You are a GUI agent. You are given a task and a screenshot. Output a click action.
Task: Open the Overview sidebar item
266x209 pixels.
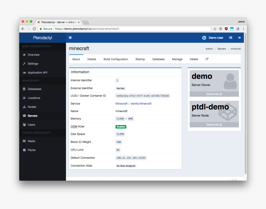pyautogui.click(x=33, y=55)
